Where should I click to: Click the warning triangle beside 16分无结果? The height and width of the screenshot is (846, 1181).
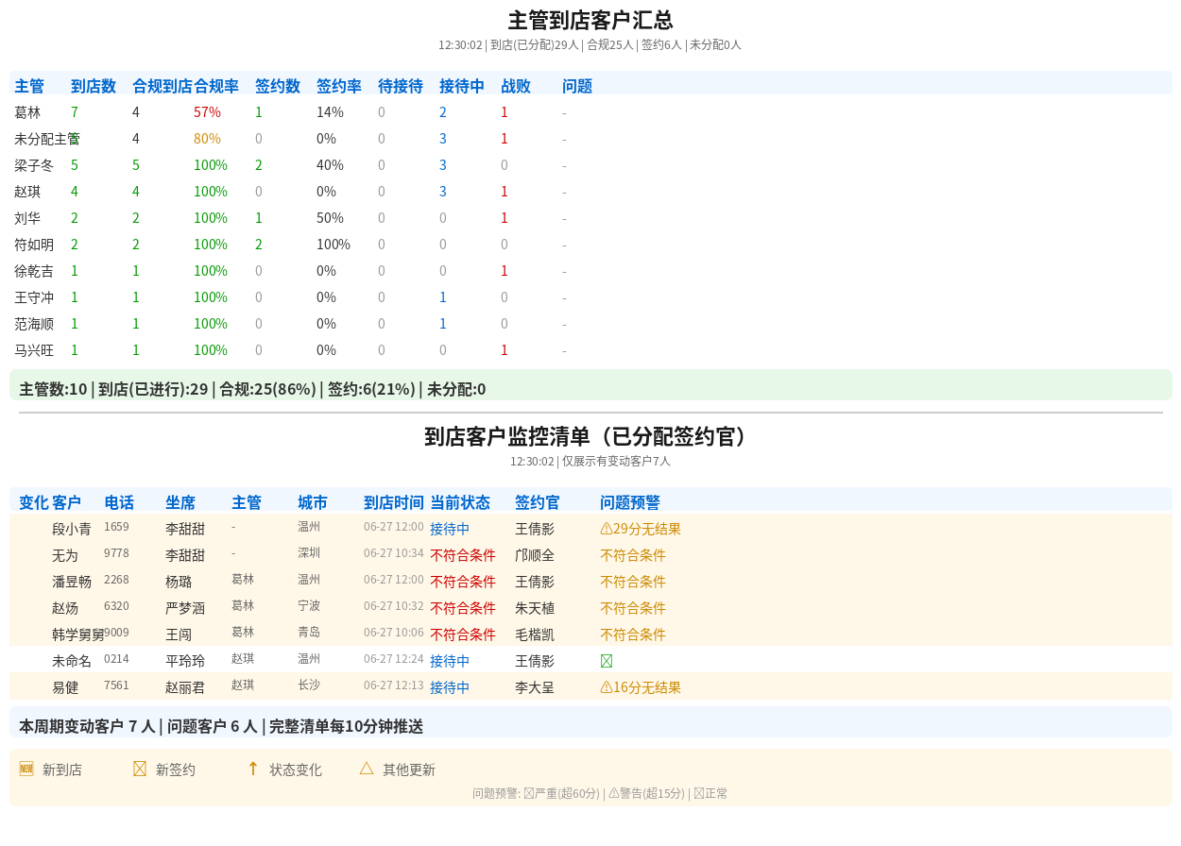[x=606, y=687]
